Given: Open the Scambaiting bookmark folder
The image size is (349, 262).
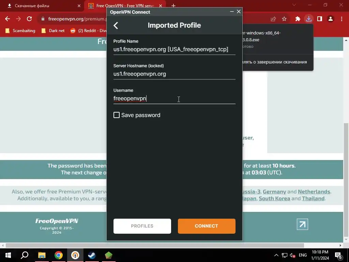Looking at the screenshot, I should coord(20,31).
